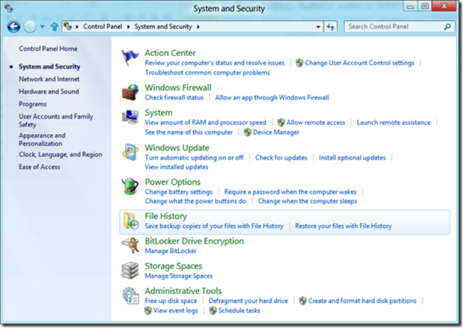Select System and Security in the sidebar
The image size is (463, 328).
[49, 67]
